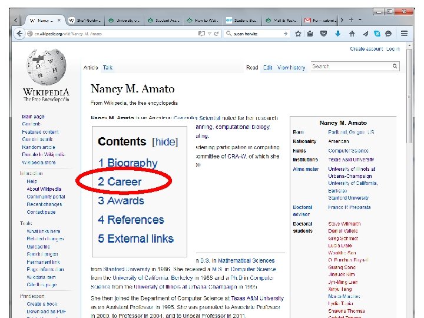Screen dimensions: 424x318
Task: Open a new tab with plus icon
Action: (351, 20)
